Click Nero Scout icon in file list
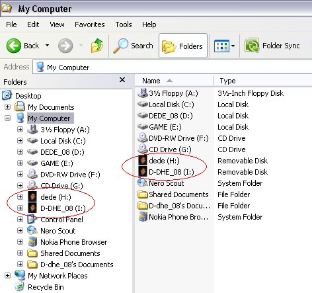Screen dimensions: 312x293 click(143, 183)
